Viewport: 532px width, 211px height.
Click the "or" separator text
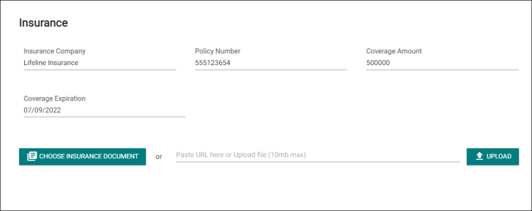(x=159, y=157)
